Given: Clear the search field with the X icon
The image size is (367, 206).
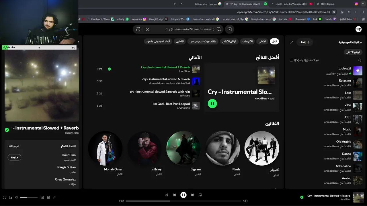Looking at the screenshot, I should point(148,29).
